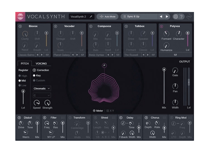Open Compuvox advanced settings sliders icon

point(118,55)
